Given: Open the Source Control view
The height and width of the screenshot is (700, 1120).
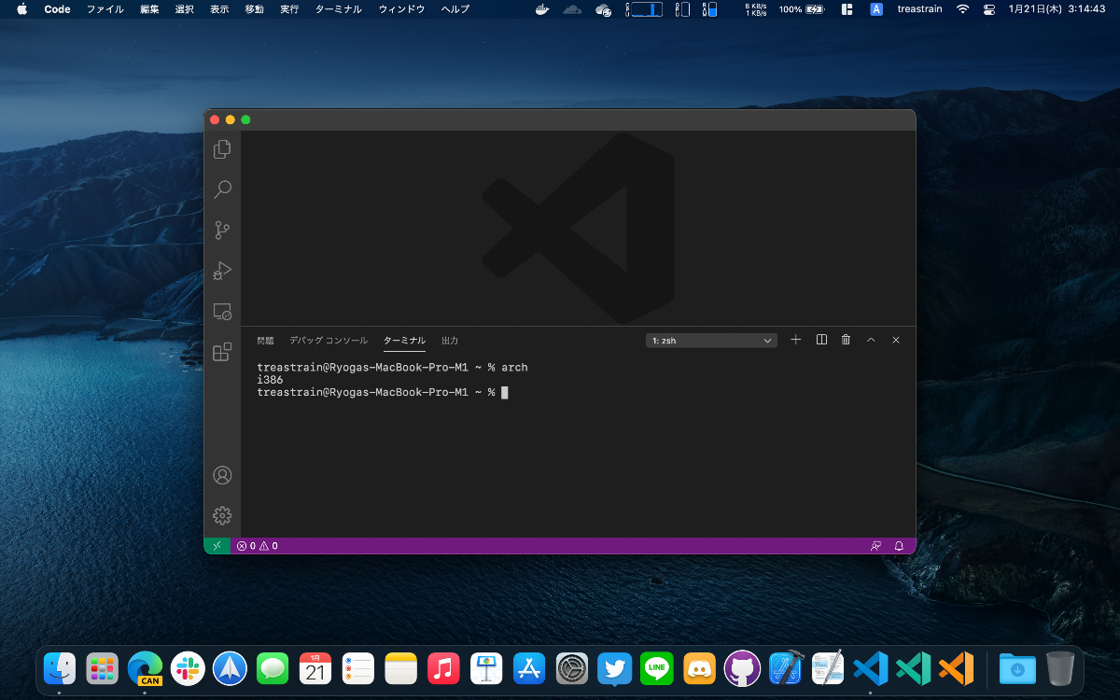Looking at the screenshot, I should click(222, 230).
